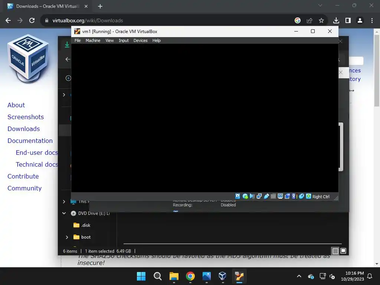Select the boot folder in Explorer's tree
The width and height of the screenshot is (380, 285).
click(x=82, y=237)
